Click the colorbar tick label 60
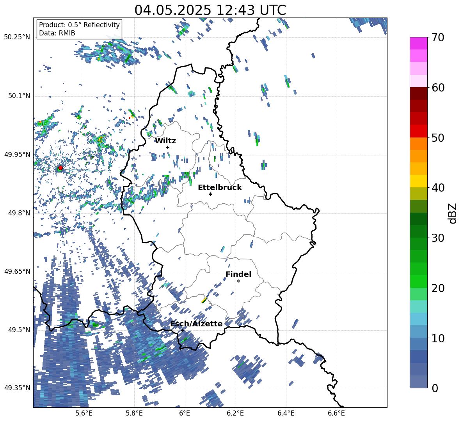This screenshot has width=462, height=421. [438, 88]
